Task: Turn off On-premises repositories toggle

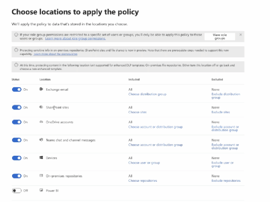Action: (17, 176)
